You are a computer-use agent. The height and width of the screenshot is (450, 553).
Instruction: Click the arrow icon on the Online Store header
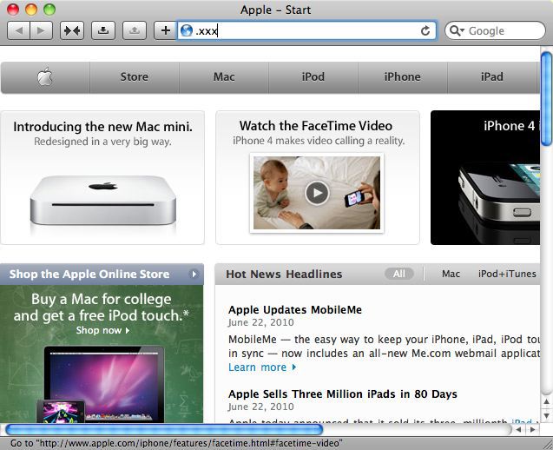194,274
